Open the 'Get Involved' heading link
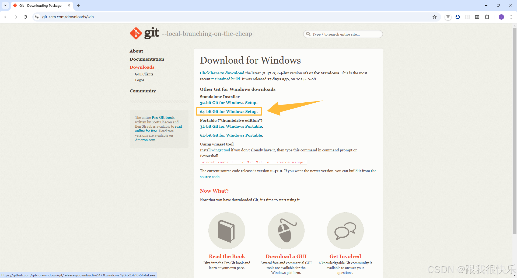 tap(345, 256)
